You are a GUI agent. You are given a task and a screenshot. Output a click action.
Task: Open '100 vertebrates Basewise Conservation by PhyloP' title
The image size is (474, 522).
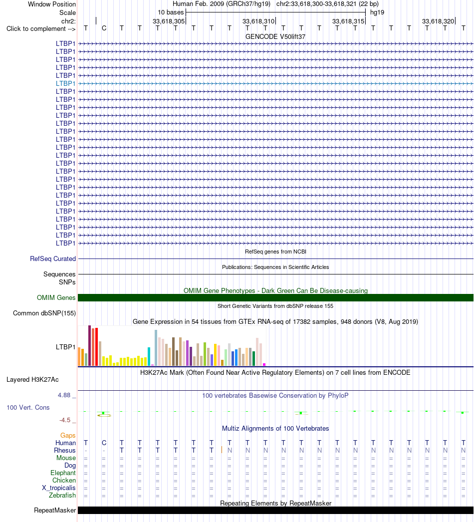[x=275, y=396]
